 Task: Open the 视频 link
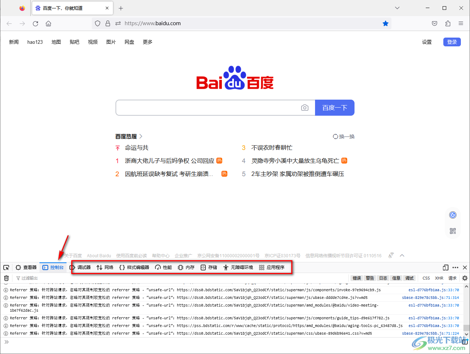click(93, 42)
